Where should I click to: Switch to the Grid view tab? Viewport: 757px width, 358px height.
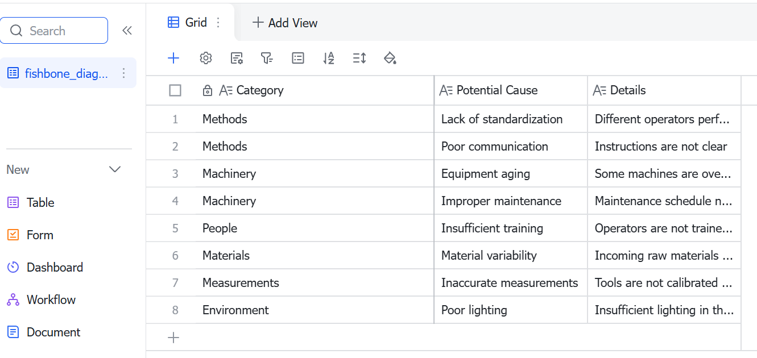click(188, 23)
